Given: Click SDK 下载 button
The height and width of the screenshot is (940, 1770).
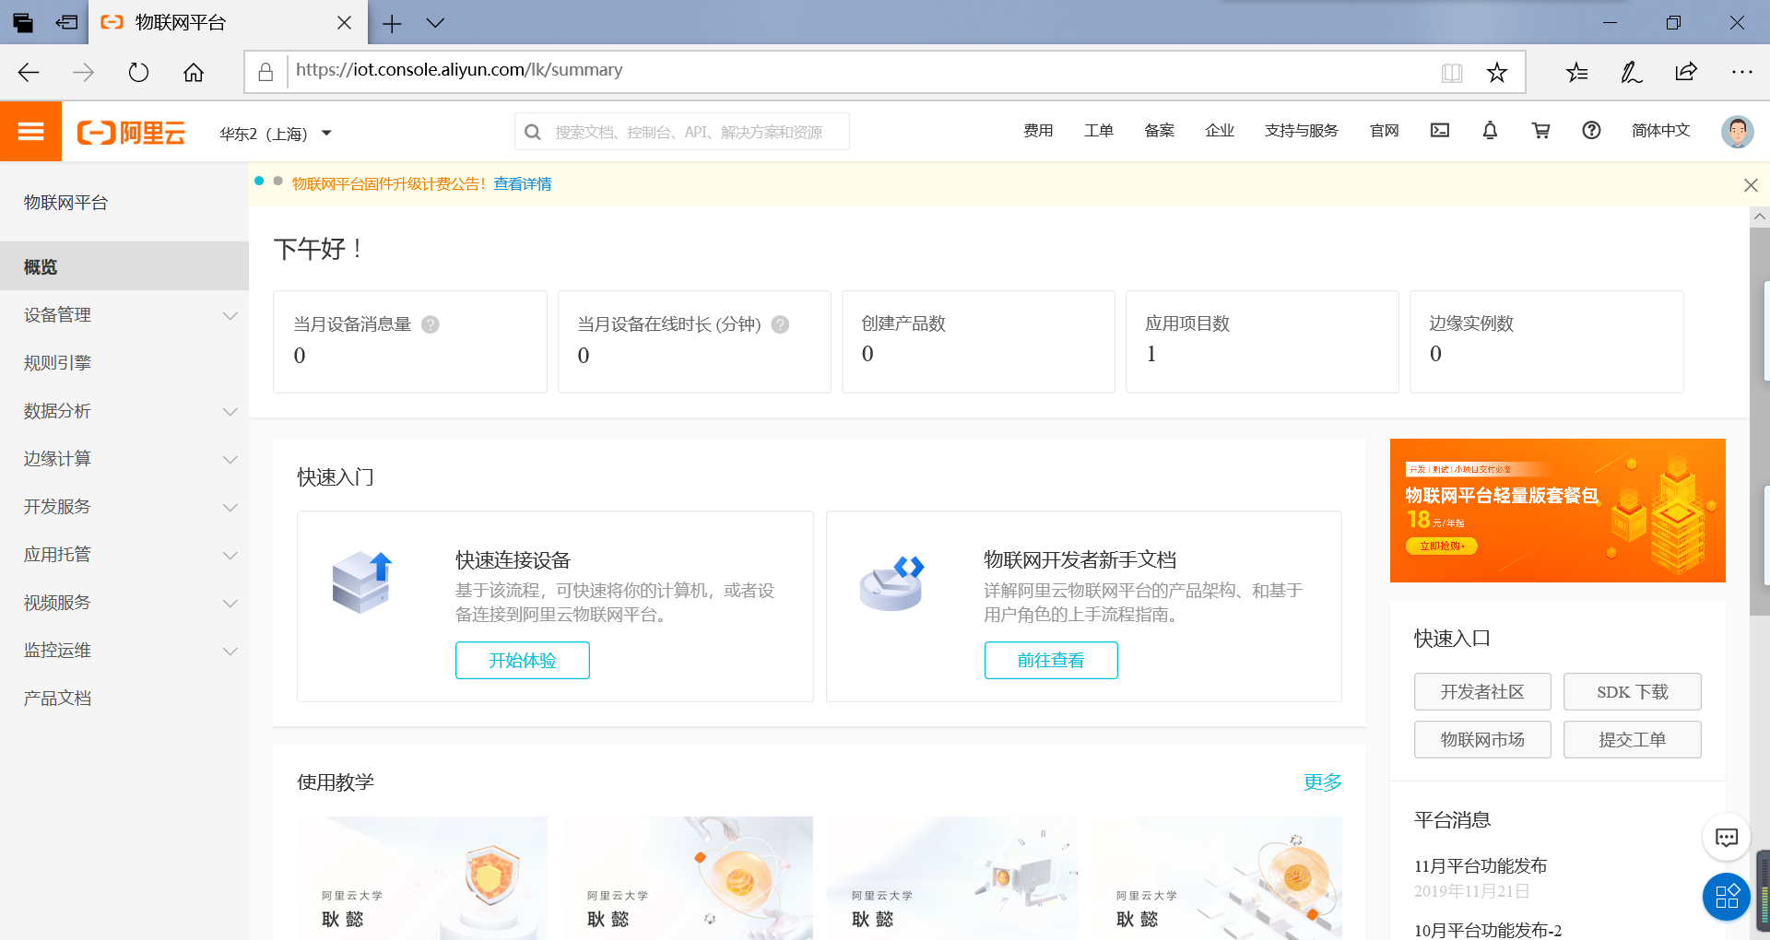Looking at the screenshot, I should tap(1633, 692).
